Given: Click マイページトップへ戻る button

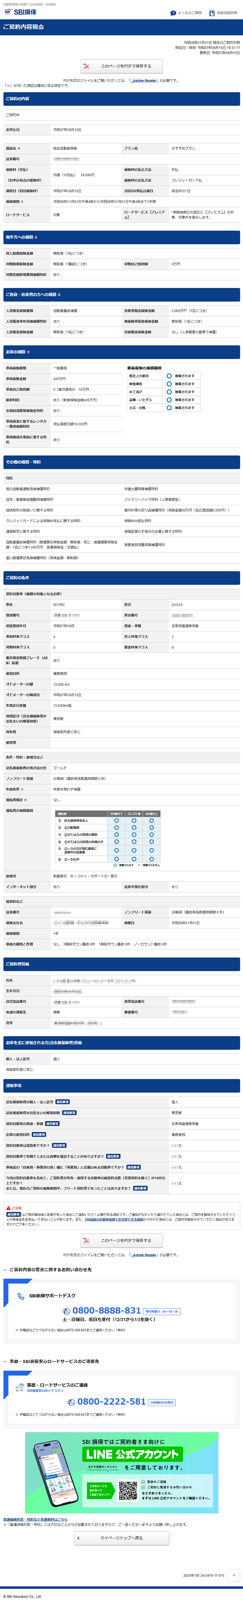Looking at the screenshot, I should (x=122, y=1538).
